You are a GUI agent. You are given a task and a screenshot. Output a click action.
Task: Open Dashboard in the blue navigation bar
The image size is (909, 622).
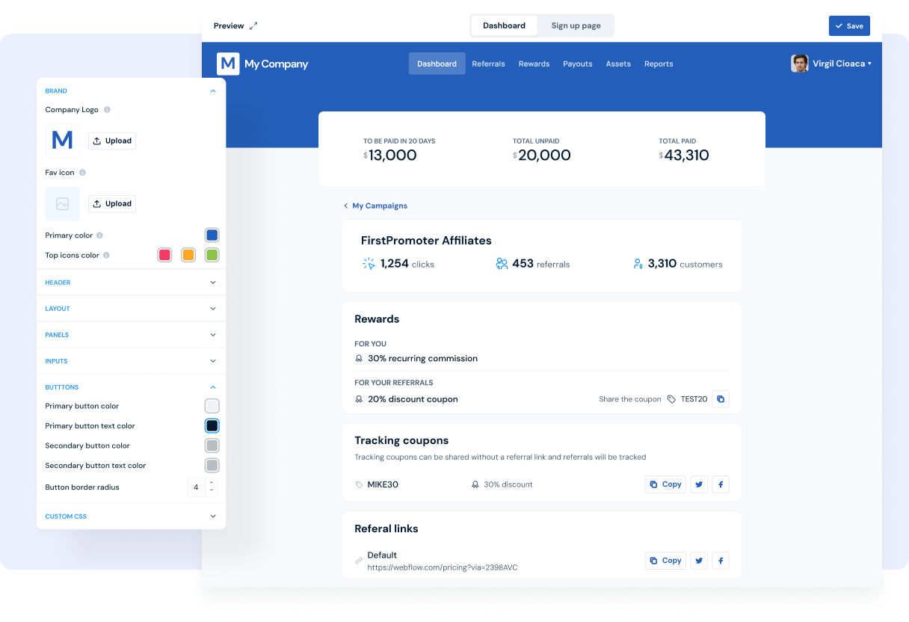point(437,64)
